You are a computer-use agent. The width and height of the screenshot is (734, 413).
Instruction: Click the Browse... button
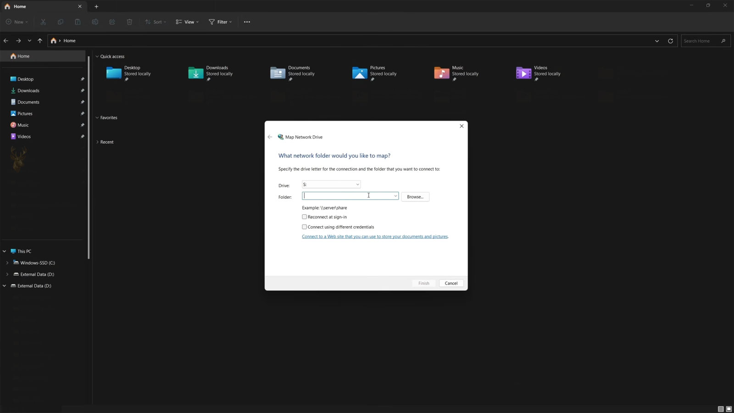pyautogui.click(x=415, y=196)
